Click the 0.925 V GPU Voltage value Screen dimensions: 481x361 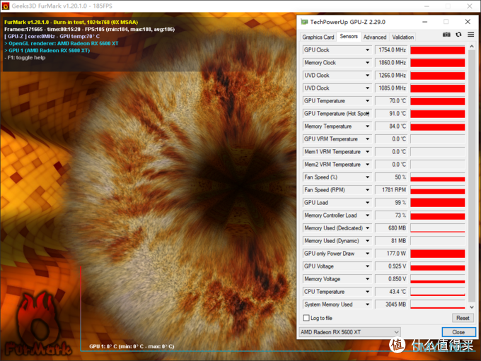pyautogui.click(x=391, y=266)
